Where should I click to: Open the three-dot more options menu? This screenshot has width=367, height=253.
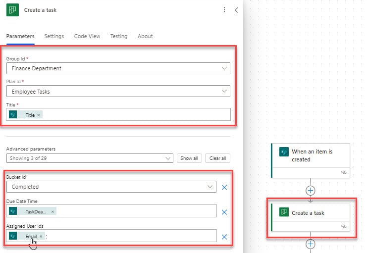pyautogui.click(x=224, y=9)
